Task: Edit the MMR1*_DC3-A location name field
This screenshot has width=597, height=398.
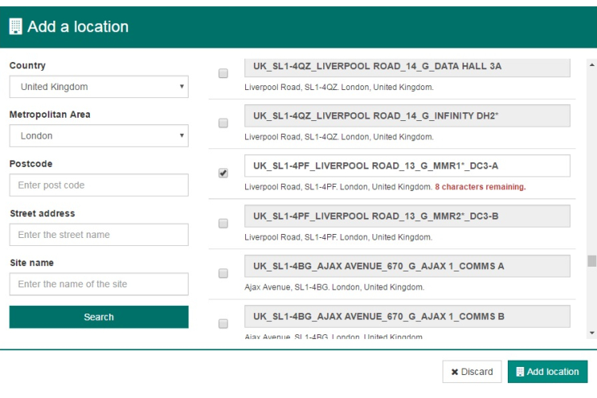Action: [407, 166]
